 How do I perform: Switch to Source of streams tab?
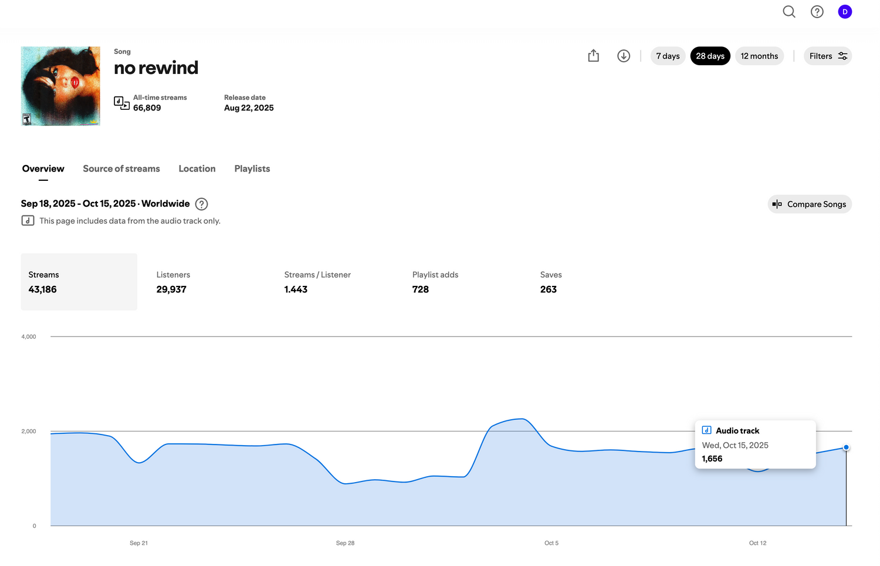tap(121, 169)
